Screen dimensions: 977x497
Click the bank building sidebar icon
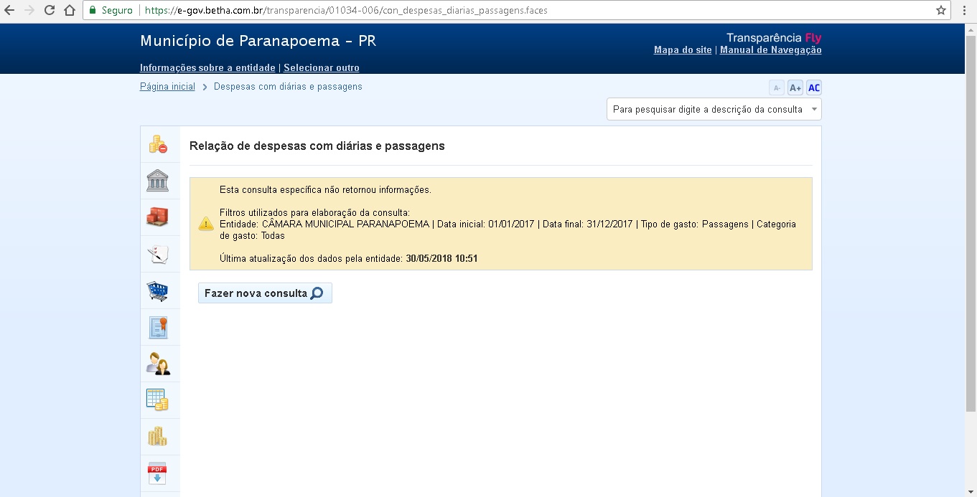click(x=158, y=181)
